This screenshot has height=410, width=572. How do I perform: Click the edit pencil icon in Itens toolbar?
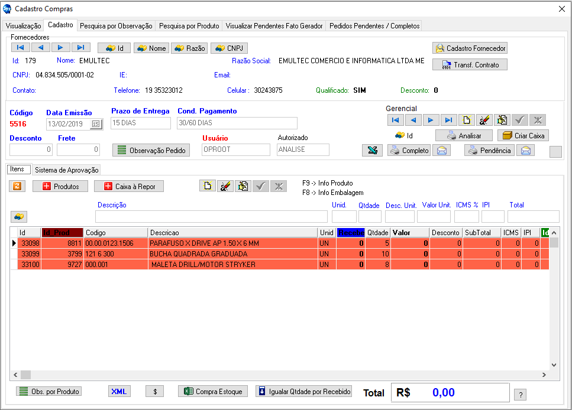(x=225, y=186)
